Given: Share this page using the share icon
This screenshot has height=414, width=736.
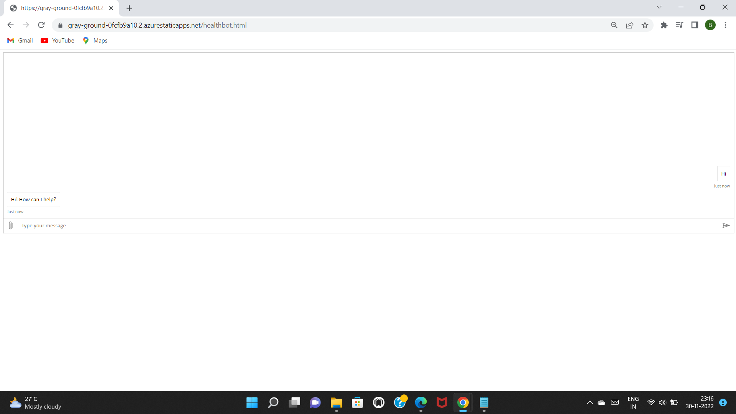Looking at the screenshot, I should click(629, 25).
